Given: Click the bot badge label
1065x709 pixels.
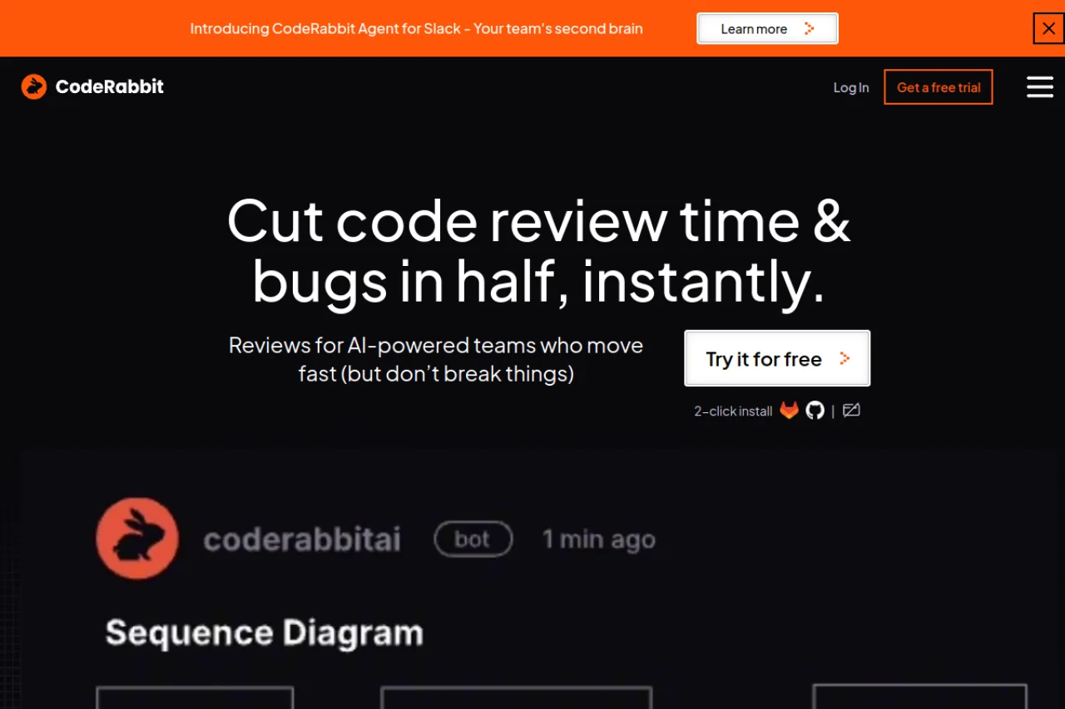Looking at the screenshot, I should (x=473, y=539).
